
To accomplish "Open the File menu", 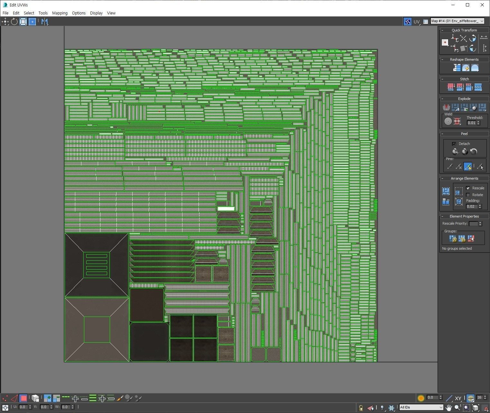I will (5, 13).
